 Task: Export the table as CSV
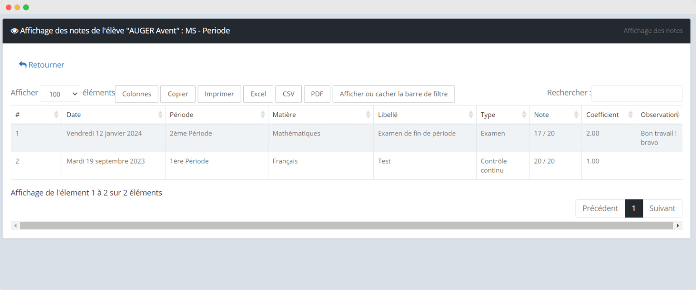(289, 94)
